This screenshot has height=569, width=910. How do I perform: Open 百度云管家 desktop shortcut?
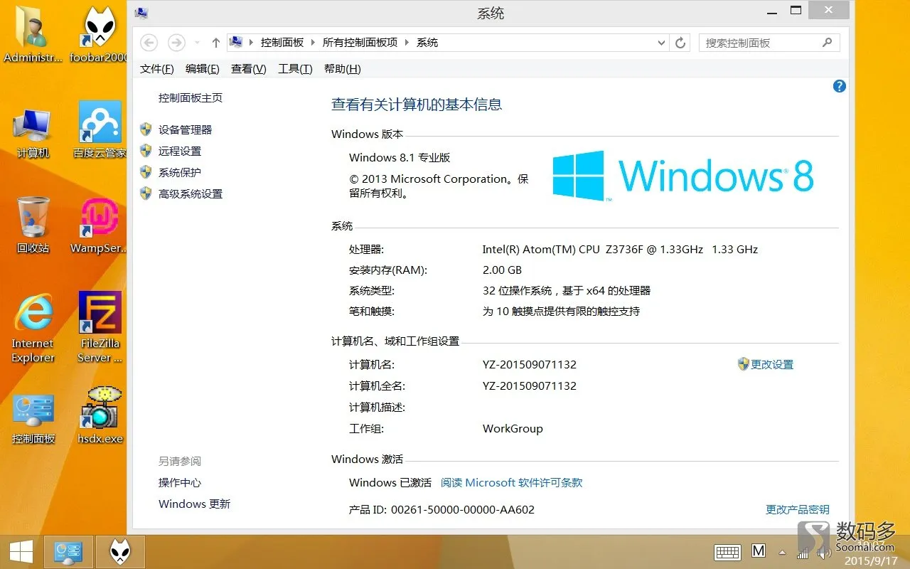(x=100, y=130)
